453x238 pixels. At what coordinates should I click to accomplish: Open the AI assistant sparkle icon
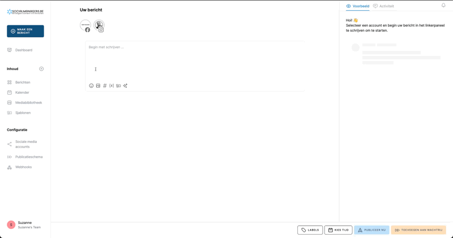click(x=125, y=86)
